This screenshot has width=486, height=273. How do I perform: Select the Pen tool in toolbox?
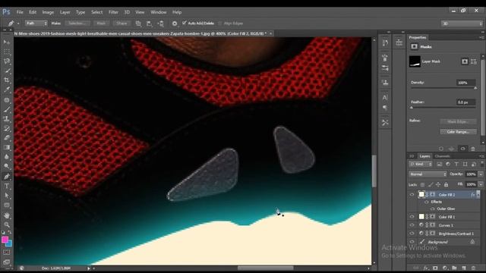point(7,177)
